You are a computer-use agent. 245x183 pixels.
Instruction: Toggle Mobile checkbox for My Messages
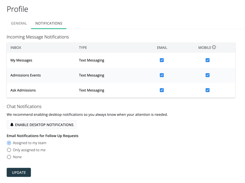(207, 60)
